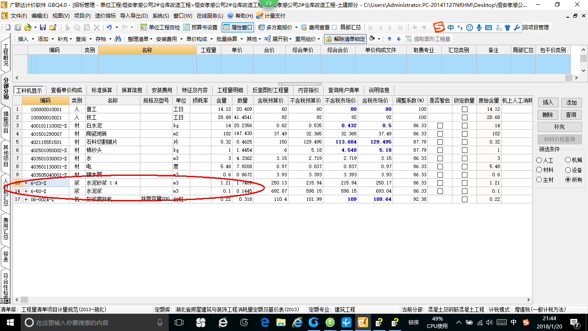Click the New file icon in the toolbar
588x331 pixels.
coord(8,27)
